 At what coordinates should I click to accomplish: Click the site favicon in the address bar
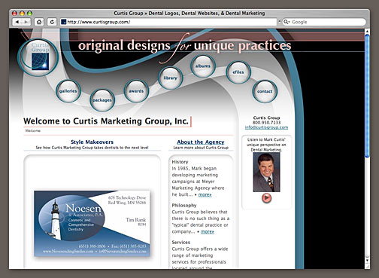[x=64, y=22]
